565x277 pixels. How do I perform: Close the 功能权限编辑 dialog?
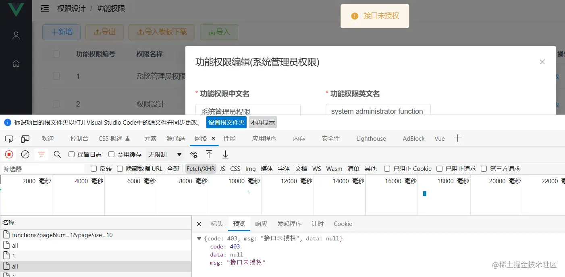click(x=542, y=62)
